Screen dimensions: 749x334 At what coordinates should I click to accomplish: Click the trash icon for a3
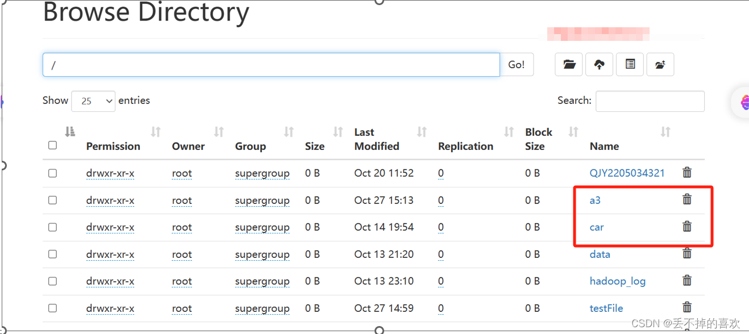pos(687,199)
